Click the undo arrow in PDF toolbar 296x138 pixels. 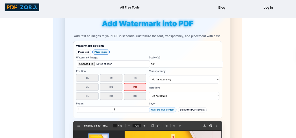tap(174, 126)
